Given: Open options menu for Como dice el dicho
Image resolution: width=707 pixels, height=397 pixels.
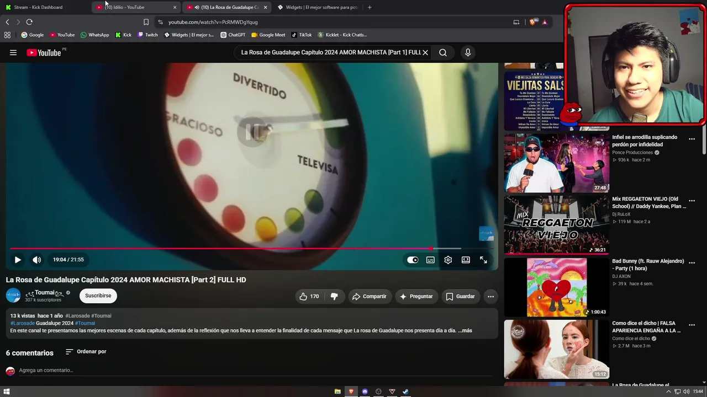Looking at the screenshot, I should 692,325.
